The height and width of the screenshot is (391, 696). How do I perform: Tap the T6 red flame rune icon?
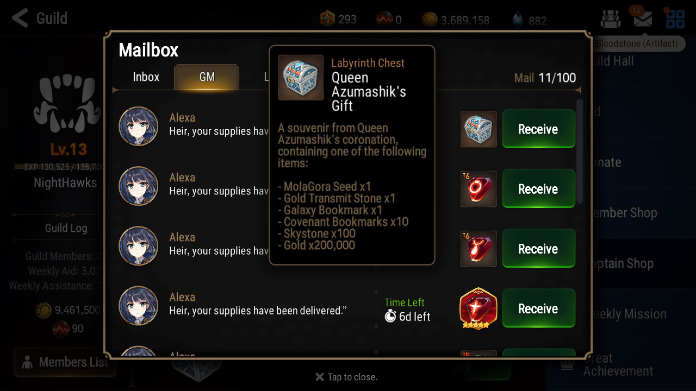coord(478,249)
